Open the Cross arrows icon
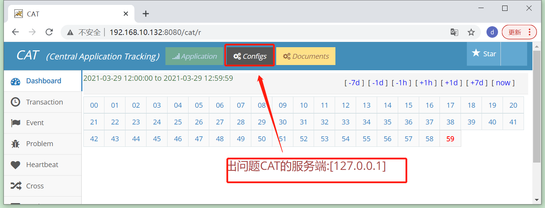 [15, 186]
